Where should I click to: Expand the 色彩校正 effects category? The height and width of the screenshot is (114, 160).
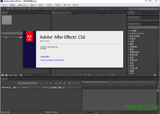129,60
